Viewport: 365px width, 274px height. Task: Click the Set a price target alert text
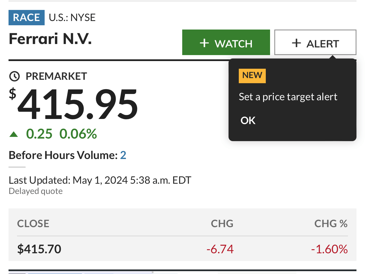[288, 97]
